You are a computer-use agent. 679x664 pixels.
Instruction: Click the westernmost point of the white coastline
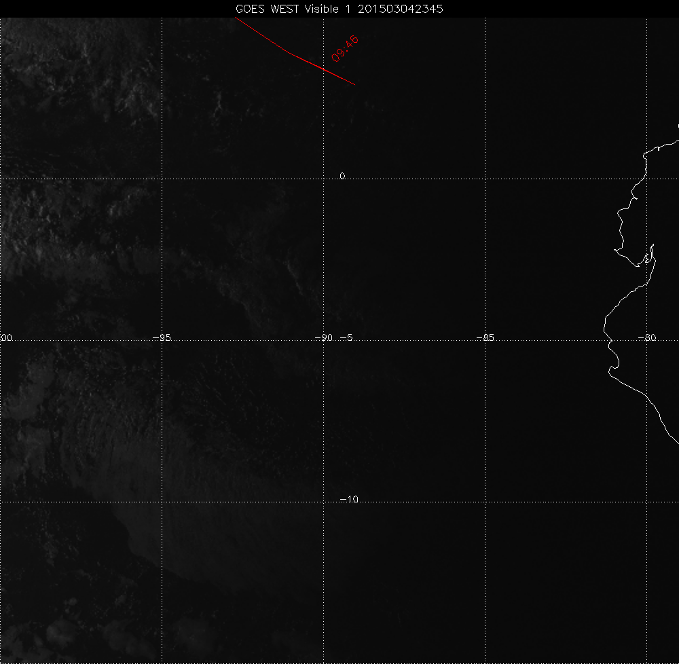604,331
